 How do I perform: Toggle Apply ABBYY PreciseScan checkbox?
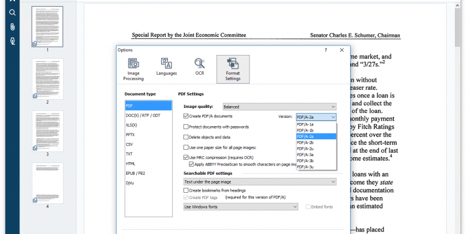pos(192,164)
